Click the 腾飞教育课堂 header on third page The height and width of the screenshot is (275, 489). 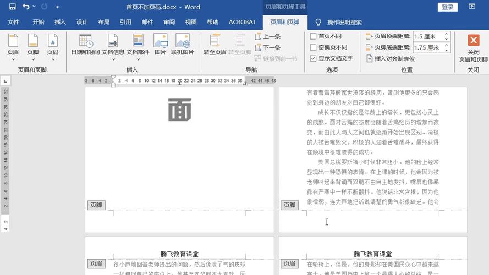[180, 254]
